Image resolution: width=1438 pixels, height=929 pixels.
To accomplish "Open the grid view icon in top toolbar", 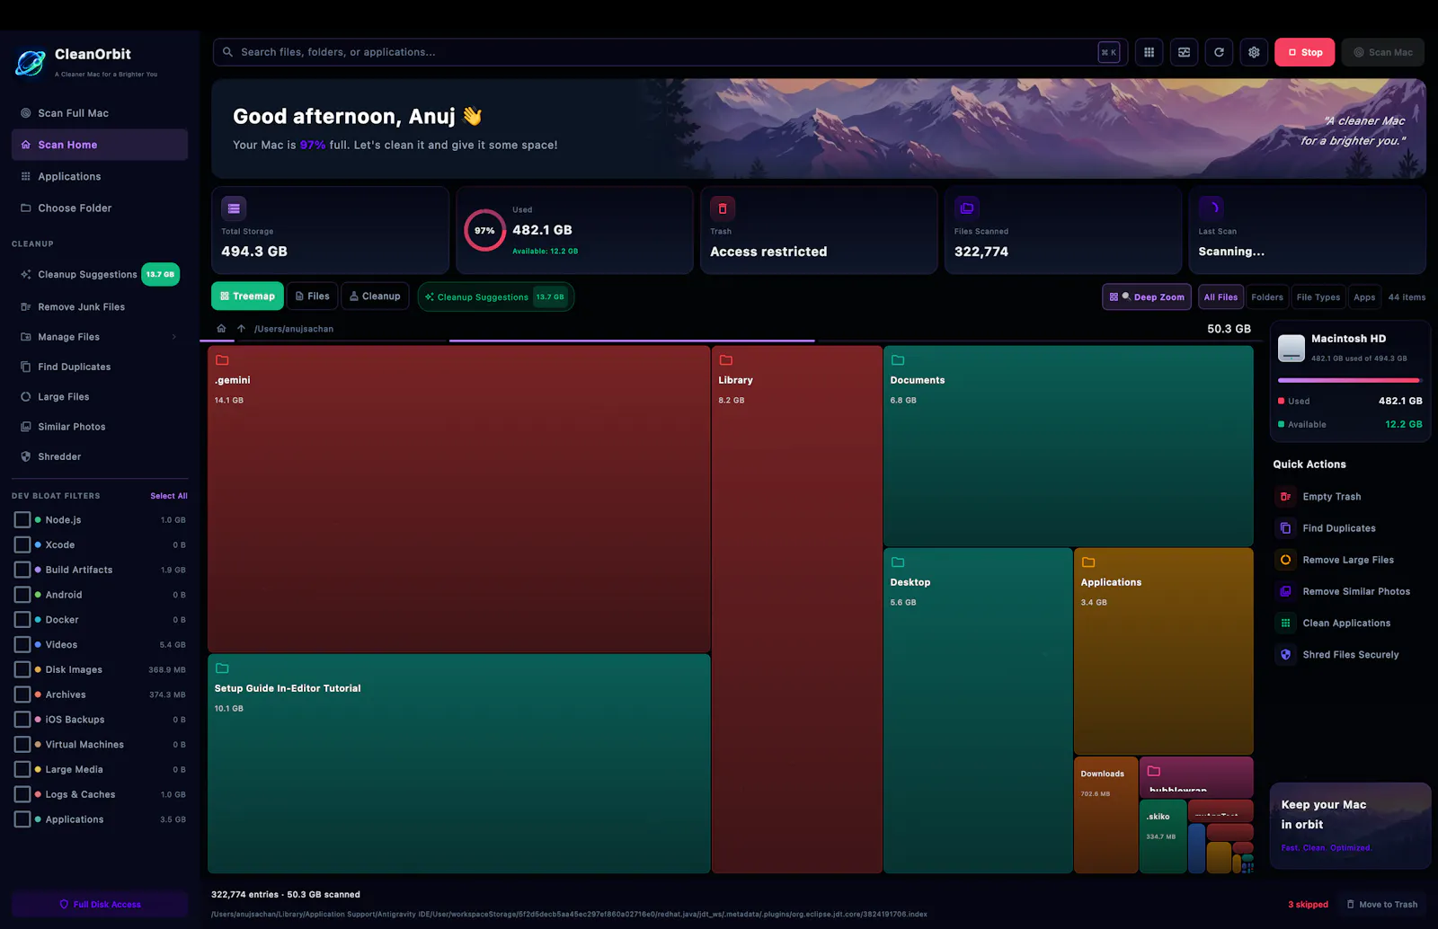I will coord(1149,52).
